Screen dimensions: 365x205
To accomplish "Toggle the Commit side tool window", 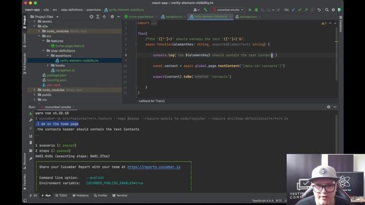I will click(x=25, y=40).
